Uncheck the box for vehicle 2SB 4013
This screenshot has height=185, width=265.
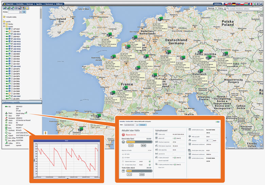(12, 34)
